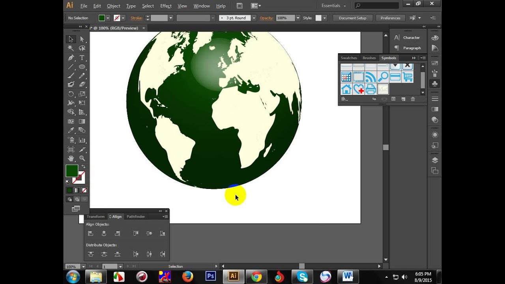Select the Selection tool arrow
Viewport: 505px width, 284px height.
pyautogui.click(x=71, y=39)
